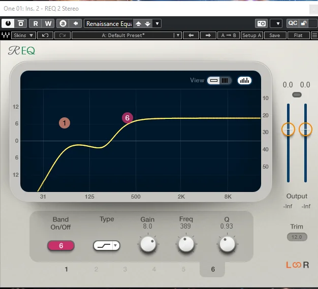Click the Freq knob

click(x=186, y=244)
